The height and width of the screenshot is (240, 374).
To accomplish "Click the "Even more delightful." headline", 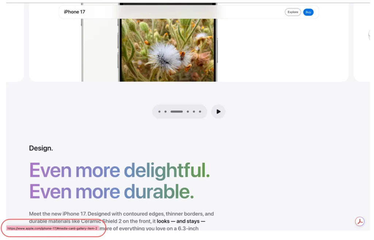I will (x=119, y=170).
